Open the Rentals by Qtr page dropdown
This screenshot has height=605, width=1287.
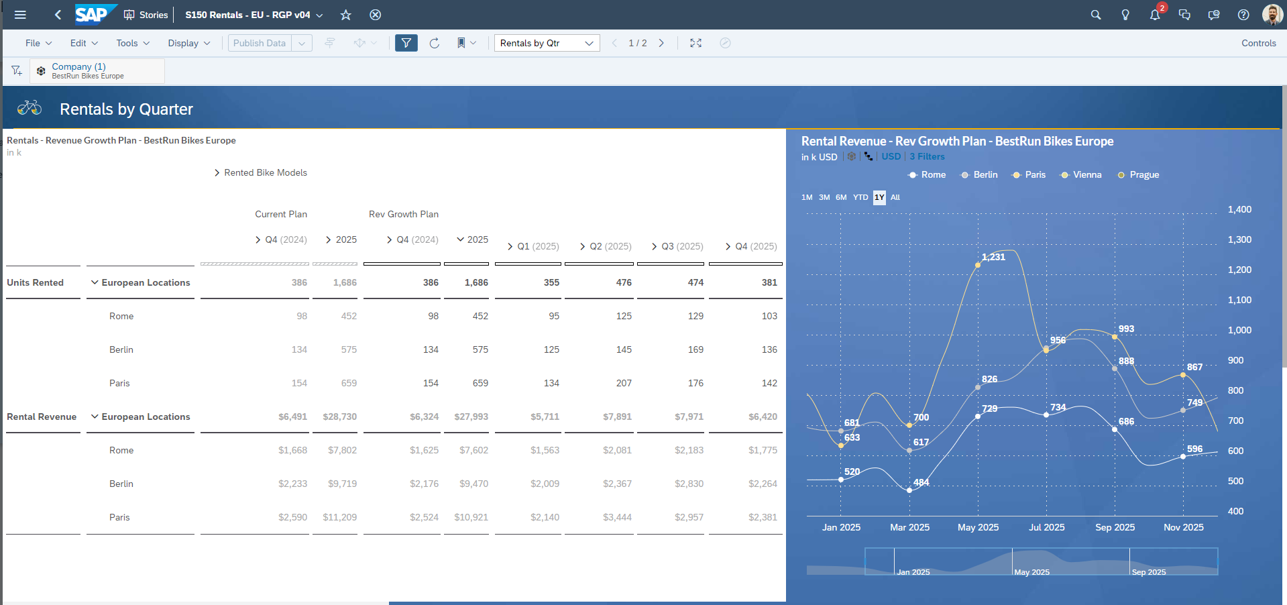547,43
